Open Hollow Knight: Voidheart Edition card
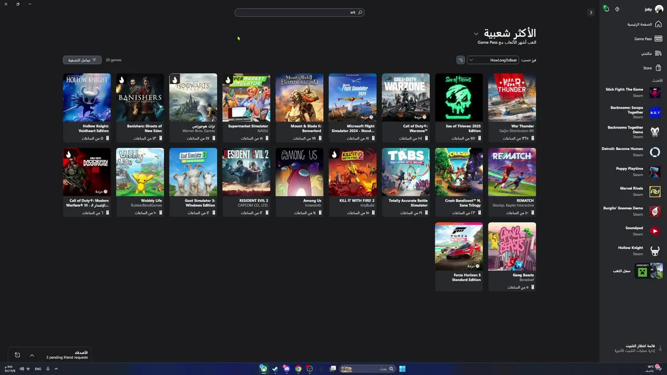667x375 pixels. click(x=87, y=107)
